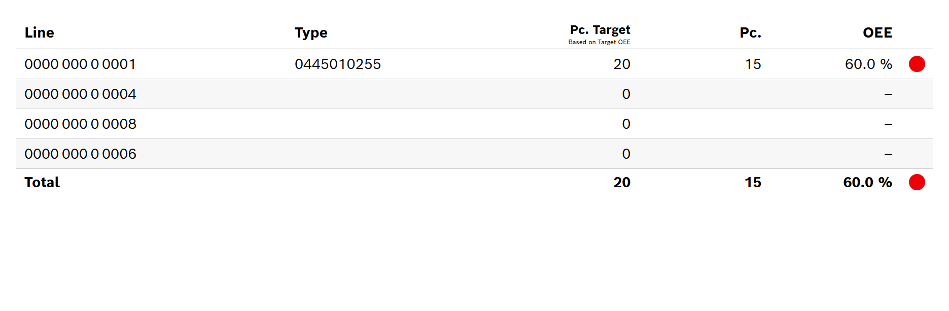The width and height of the screenshot is (949, 311).
Task: Click the Pc. Target value for line 0006
Action: 626,154
